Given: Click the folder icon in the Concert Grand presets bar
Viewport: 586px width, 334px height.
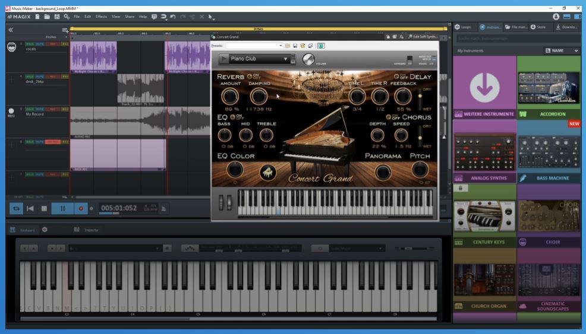Looking at the screenshot, I should 288,46.
